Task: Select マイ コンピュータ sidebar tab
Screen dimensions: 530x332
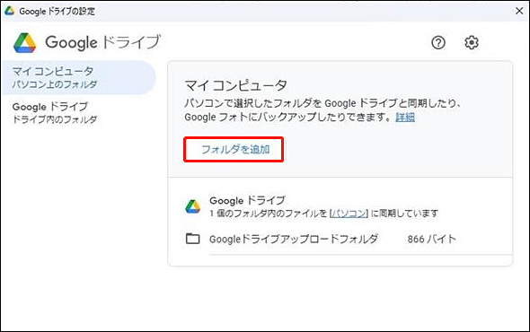Action: (x=78, y=78)
